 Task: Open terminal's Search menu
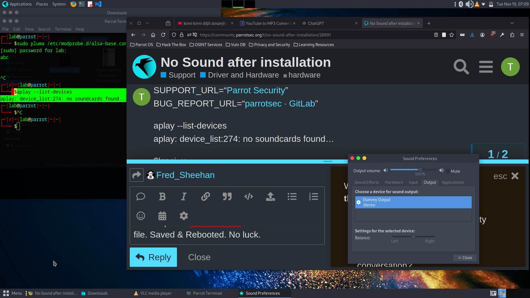[x=44, y=29]
